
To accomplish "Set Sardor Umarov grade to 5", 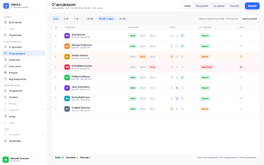I will pyautogui.click(x=182, y=57).
